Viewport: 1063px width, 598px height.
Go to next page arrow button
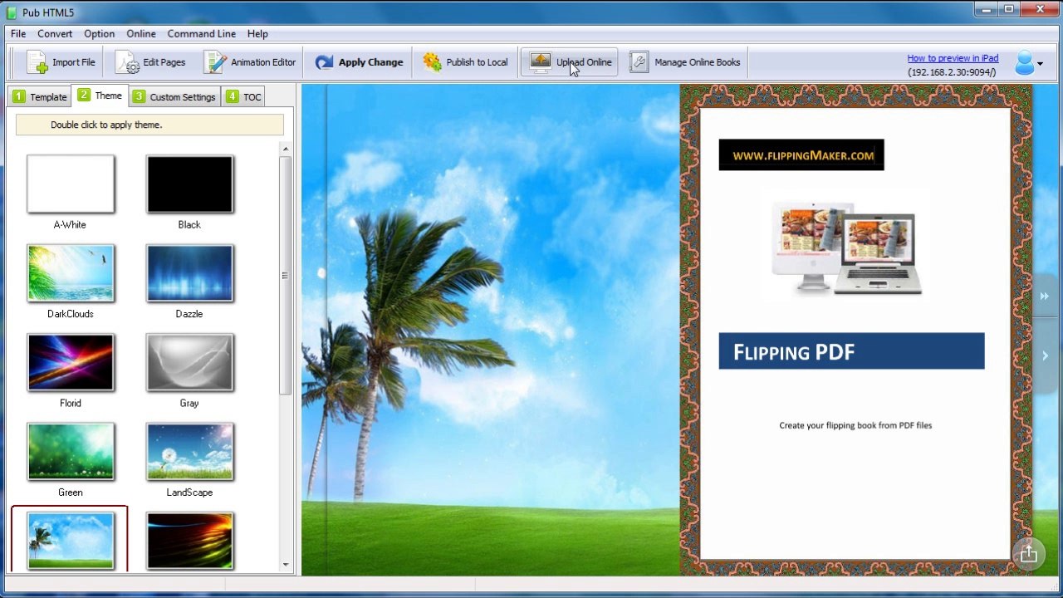coord(1045,355)
